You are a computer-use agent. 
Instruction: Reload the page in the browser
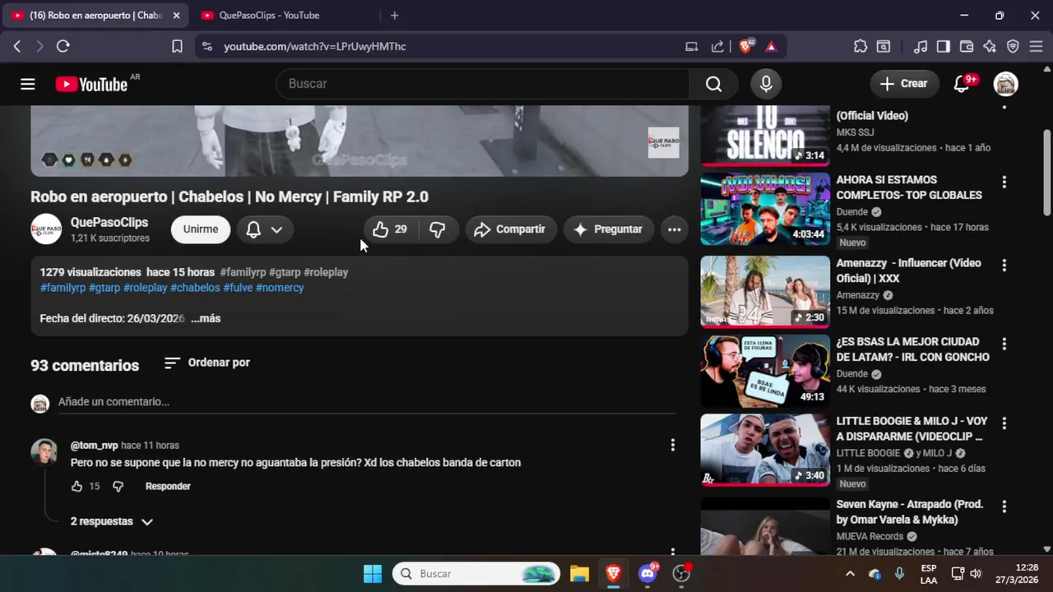tap(63, 47)
